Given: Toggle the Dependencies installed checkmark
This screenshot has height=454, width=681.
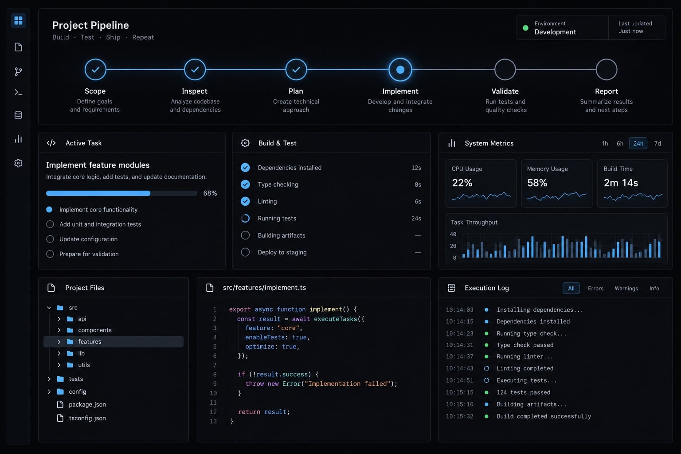Looking at the screenshot, I should point(245,168).
